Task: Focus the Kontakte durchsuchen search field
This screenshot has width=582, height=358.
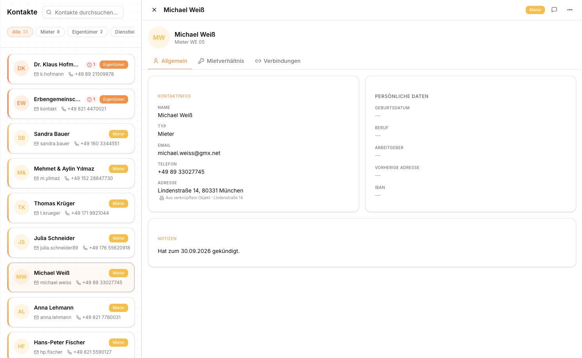Action: (83, 12)
